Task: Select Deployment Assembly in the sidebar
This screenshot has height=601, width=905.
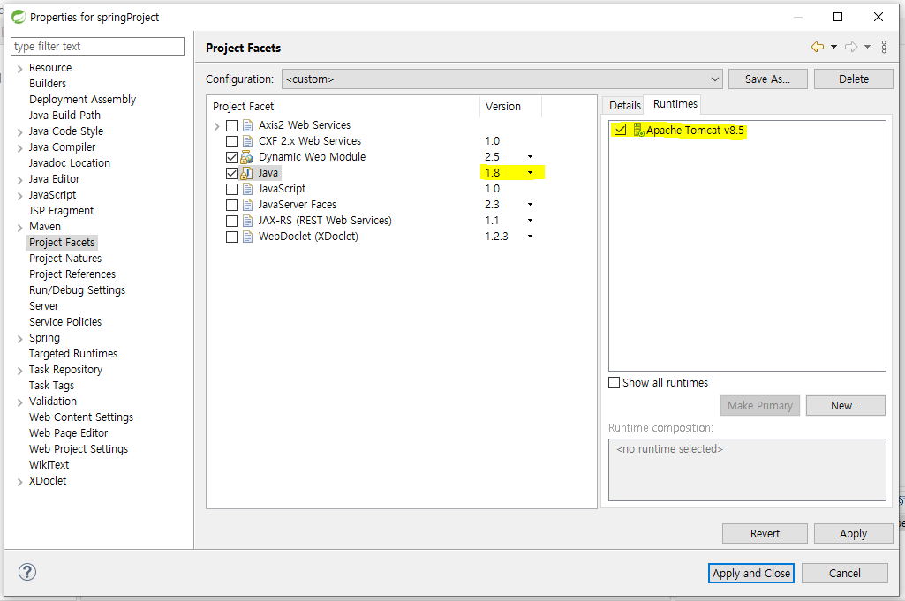Action: (x=82, y=99)
